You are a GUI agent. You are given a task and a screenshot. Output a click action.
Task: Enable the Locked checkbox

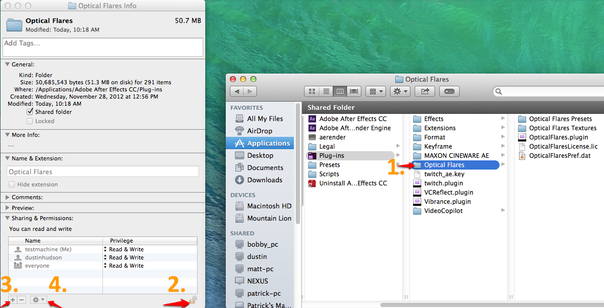click(x=30, y=121)
